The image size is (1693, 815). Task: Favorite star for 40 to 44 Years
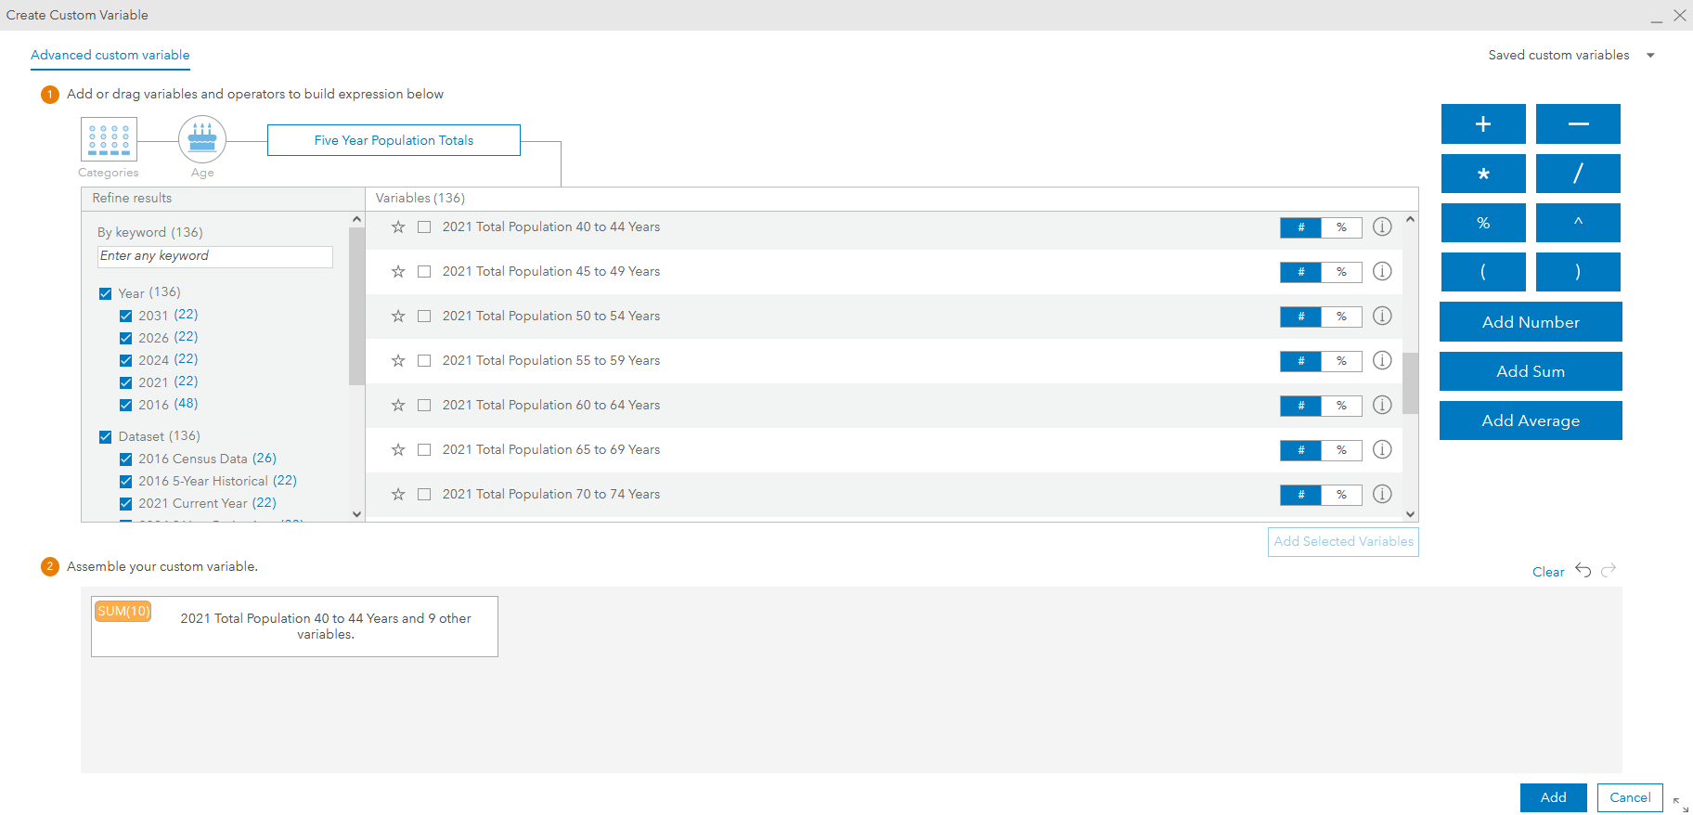coord(398,227)
